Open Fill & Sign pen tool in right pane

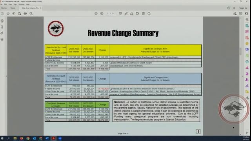tap(247, 86)
